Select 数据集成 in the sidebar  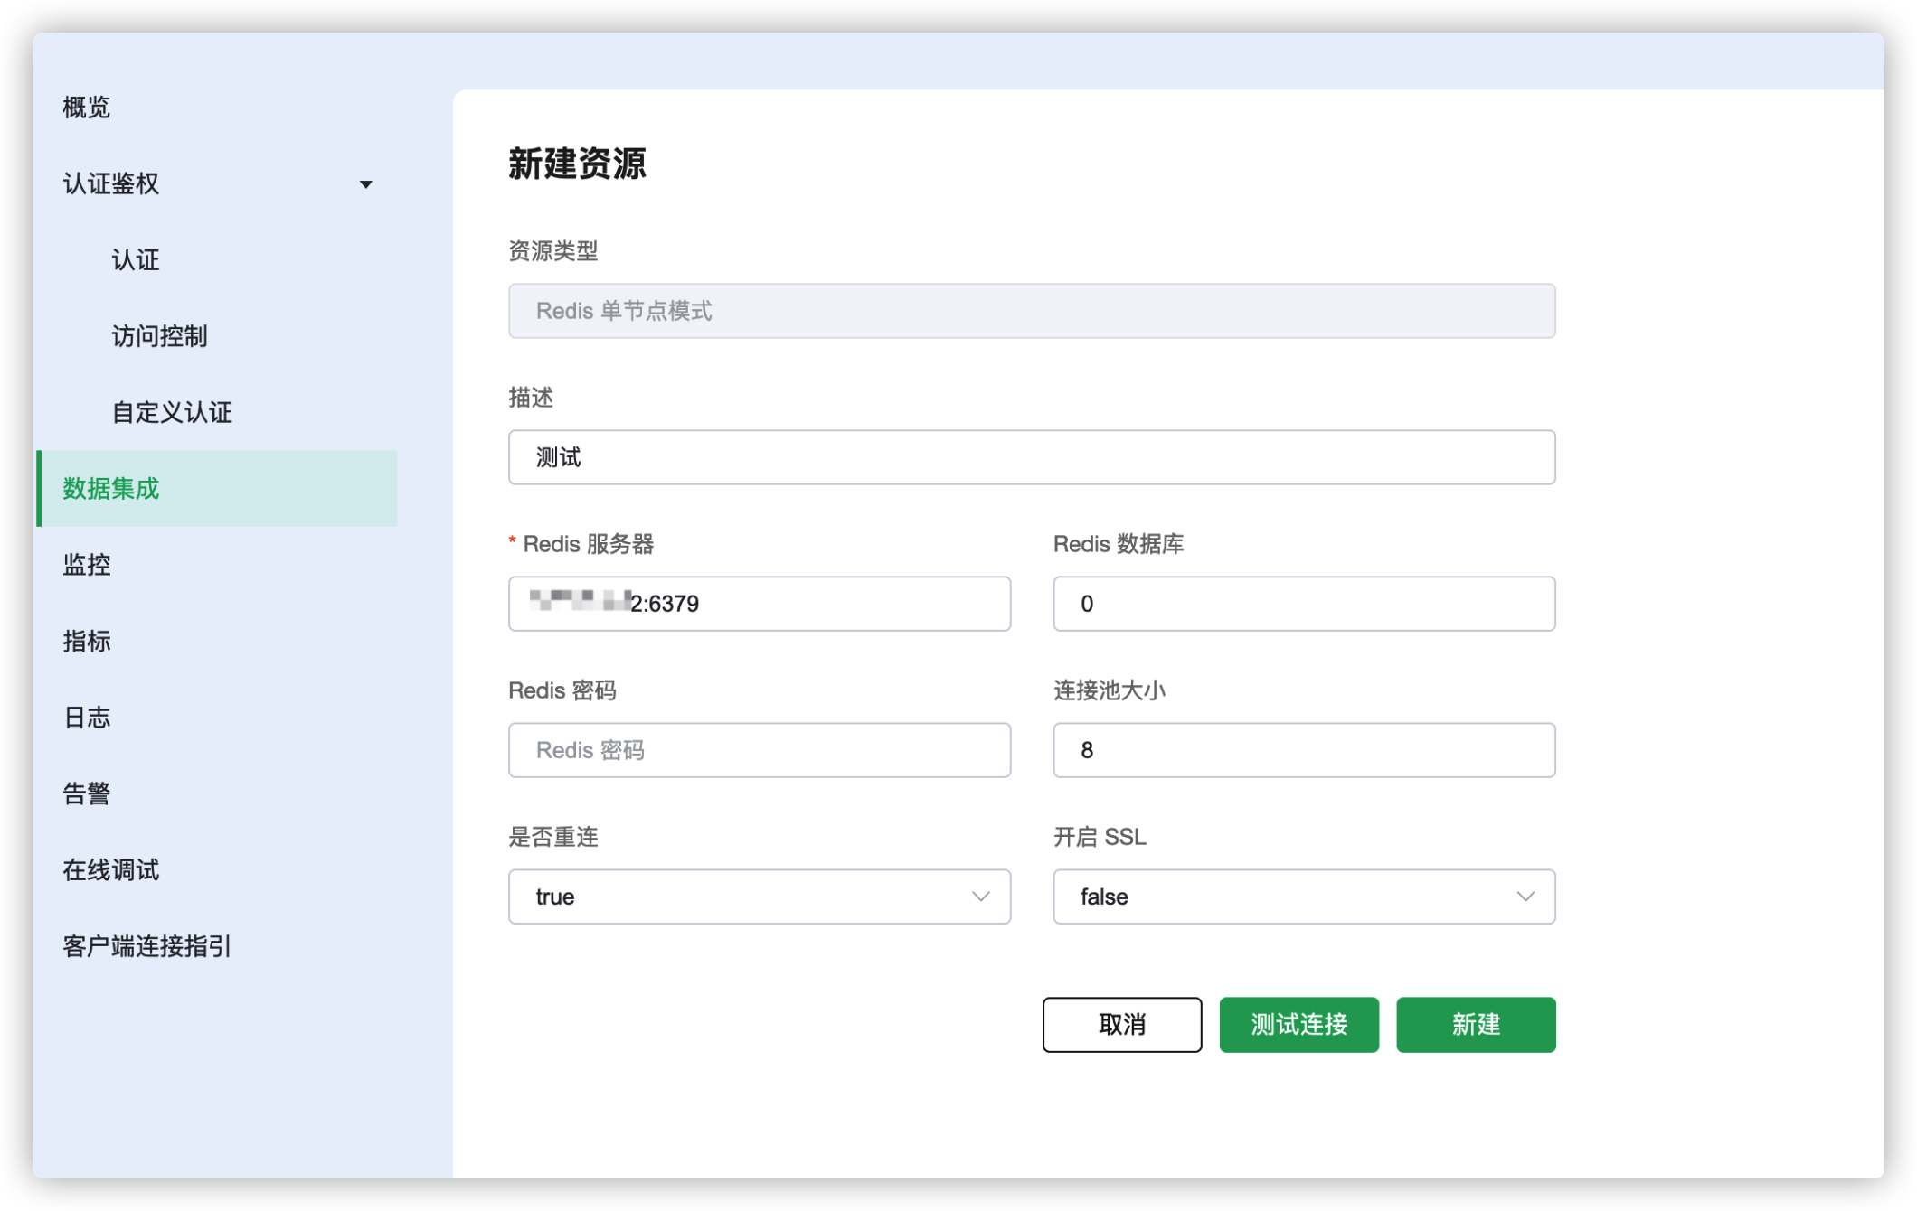click(x=111, y=489)
